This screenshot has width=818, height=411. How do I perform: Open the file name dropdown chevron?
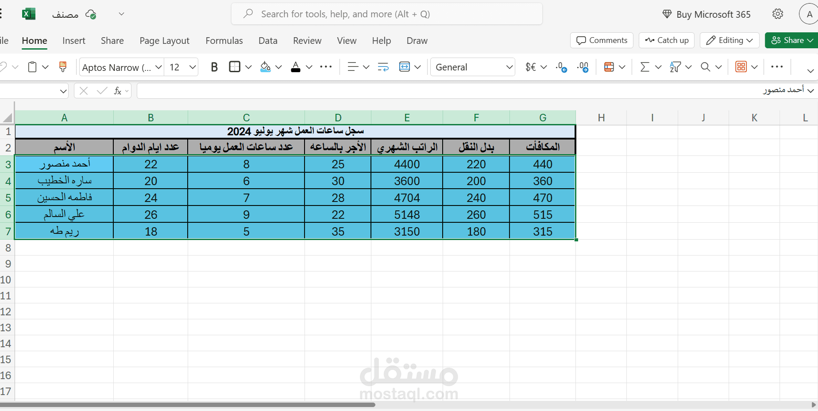pyautogui.click(x=121, y=14)
